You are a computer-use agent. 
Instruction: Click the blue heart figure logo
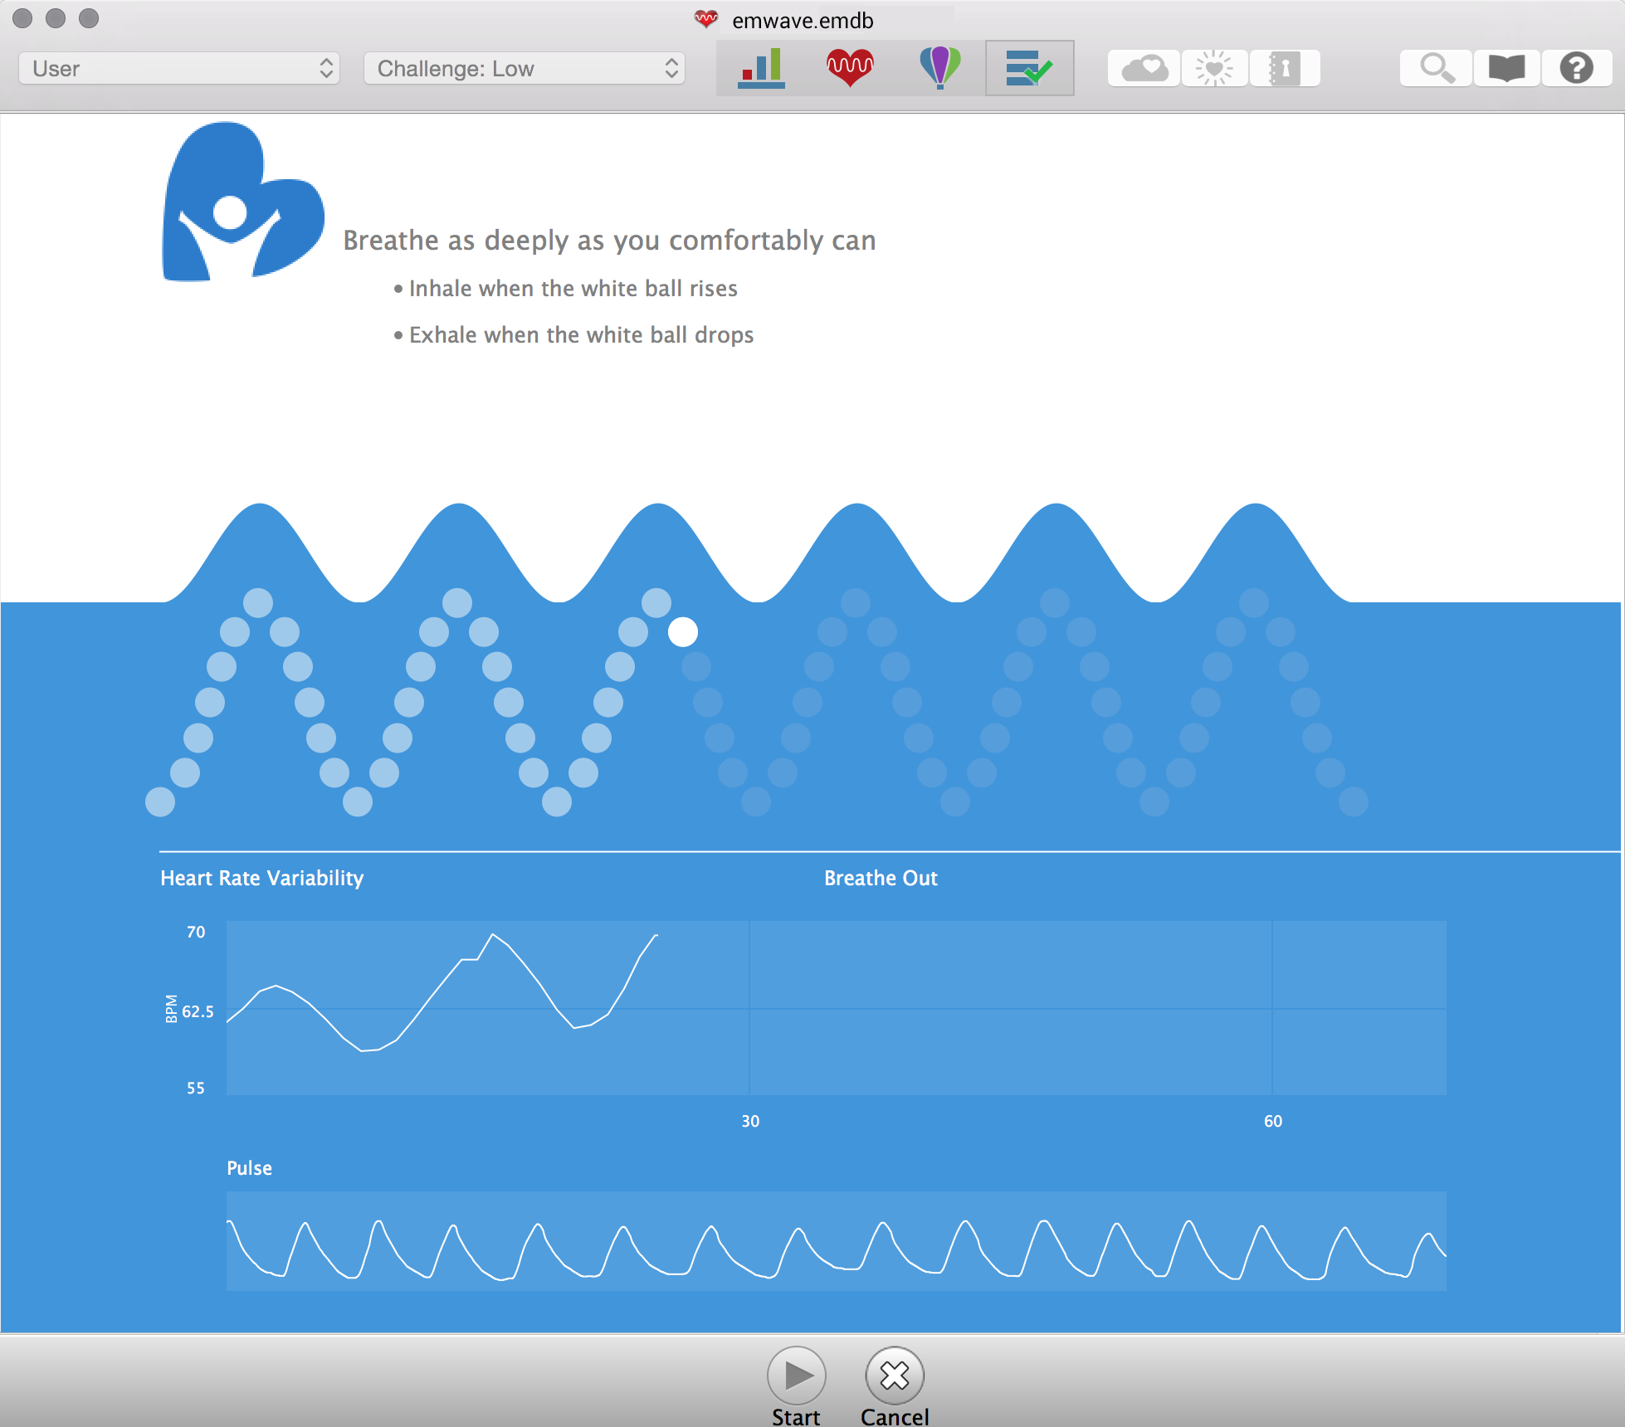(242, 202)
